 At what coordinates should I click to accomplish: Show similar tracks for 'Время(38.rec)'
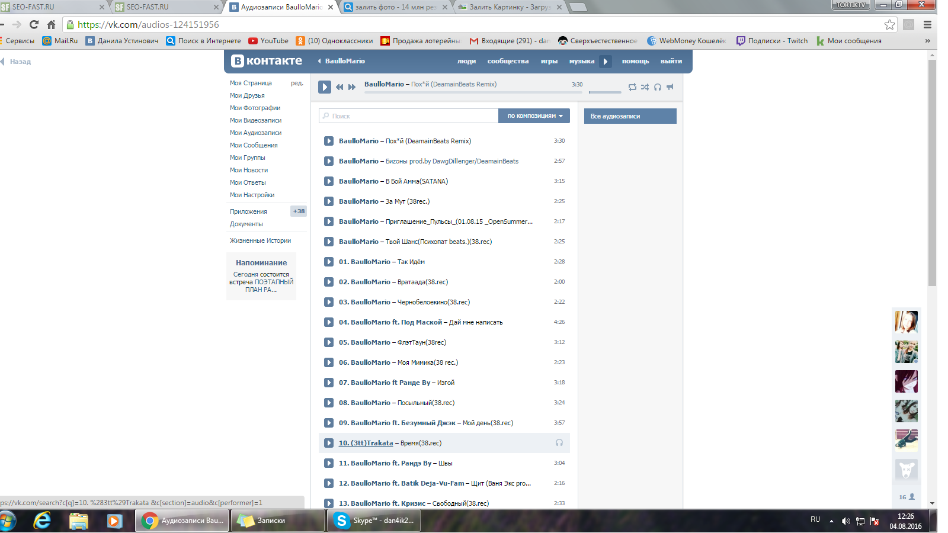pyautogui.click(x=559, y=443)
